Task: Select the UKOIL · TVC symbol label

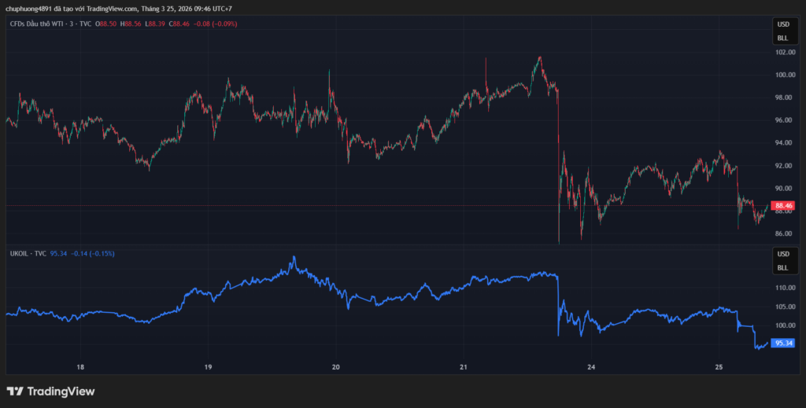Action: [28, 254]
